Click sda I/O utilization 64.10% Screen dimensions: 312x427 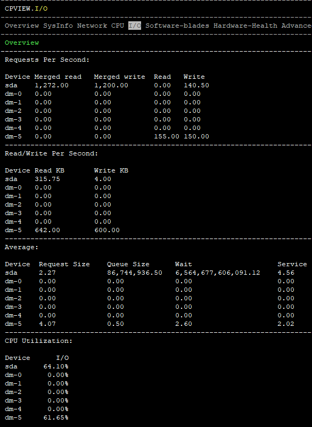[56, 366]
